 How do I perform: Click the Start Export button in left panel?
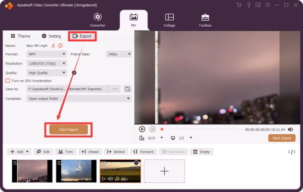click(x=68, y=130)
